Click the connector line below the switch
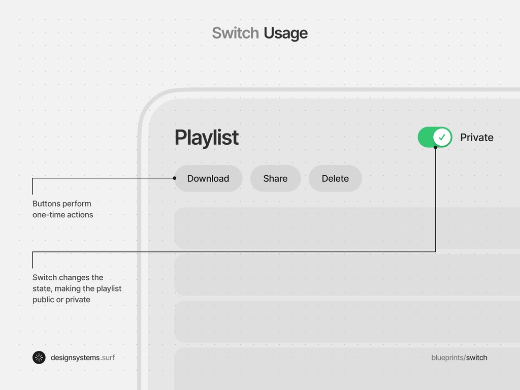 (435, 203)
